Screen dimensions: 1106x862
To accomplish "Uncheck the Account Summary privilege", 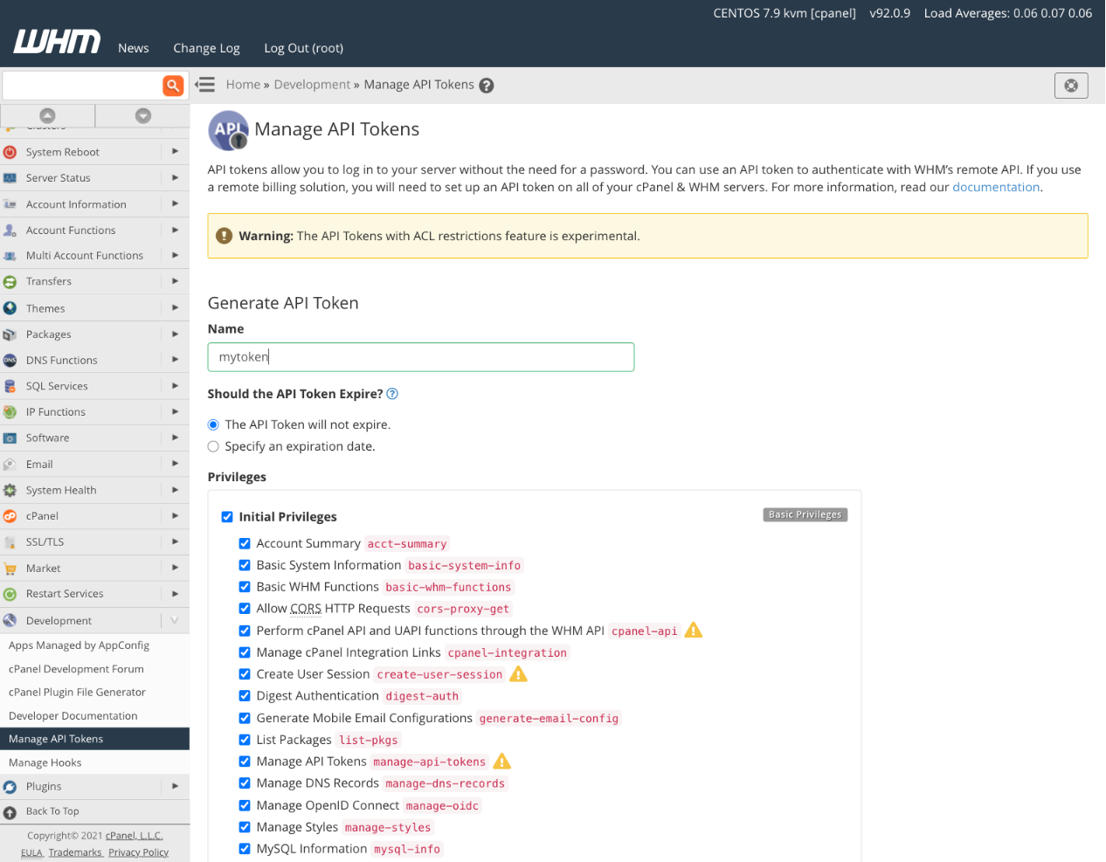I will [245, 543].
